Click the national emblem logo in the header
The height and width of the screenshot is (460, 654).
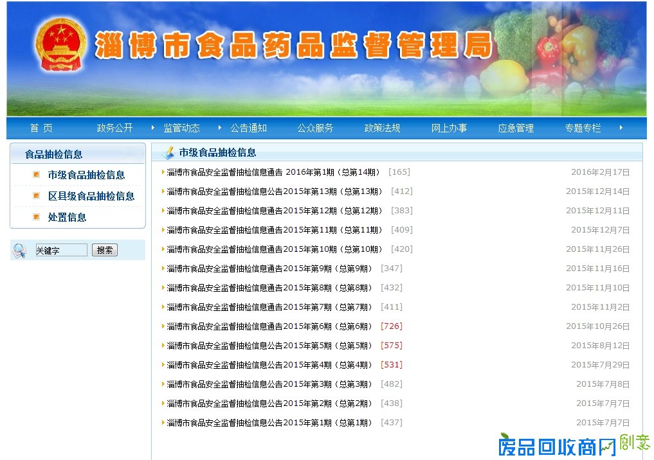click(59, 46)
